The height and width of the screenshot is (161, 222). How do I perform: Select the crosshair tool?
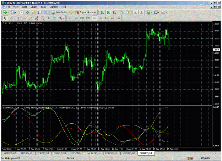[x=11, y=18]
